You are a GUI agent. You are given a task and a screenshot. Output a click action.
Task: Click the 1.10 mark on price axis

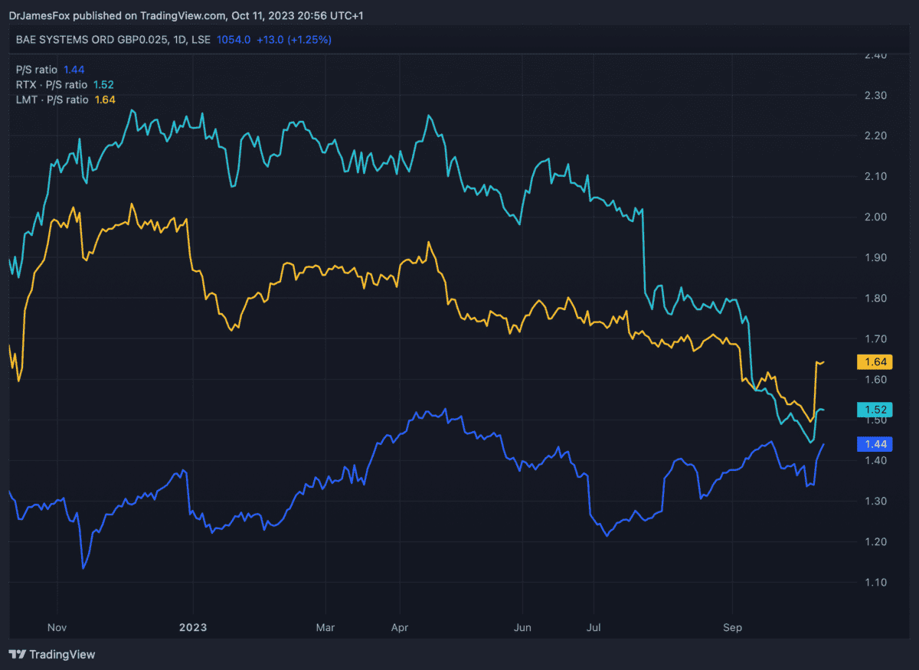coord(875,582)
